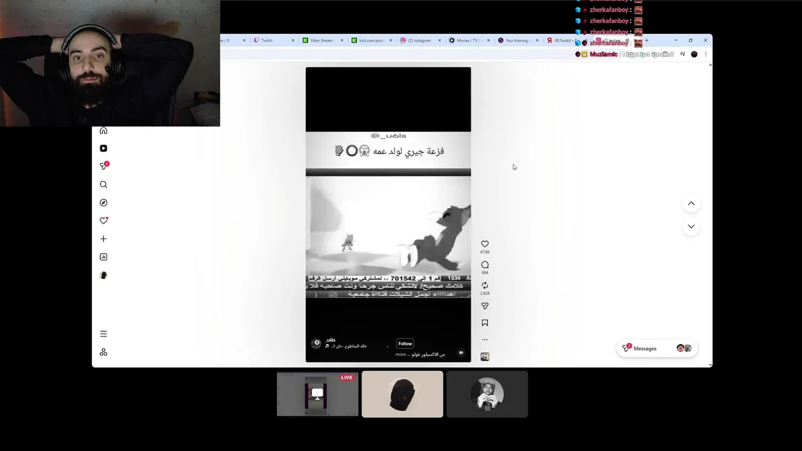Share the reel via paper plane icon
The height and width of the screenshot is (451, 802).
485,306
